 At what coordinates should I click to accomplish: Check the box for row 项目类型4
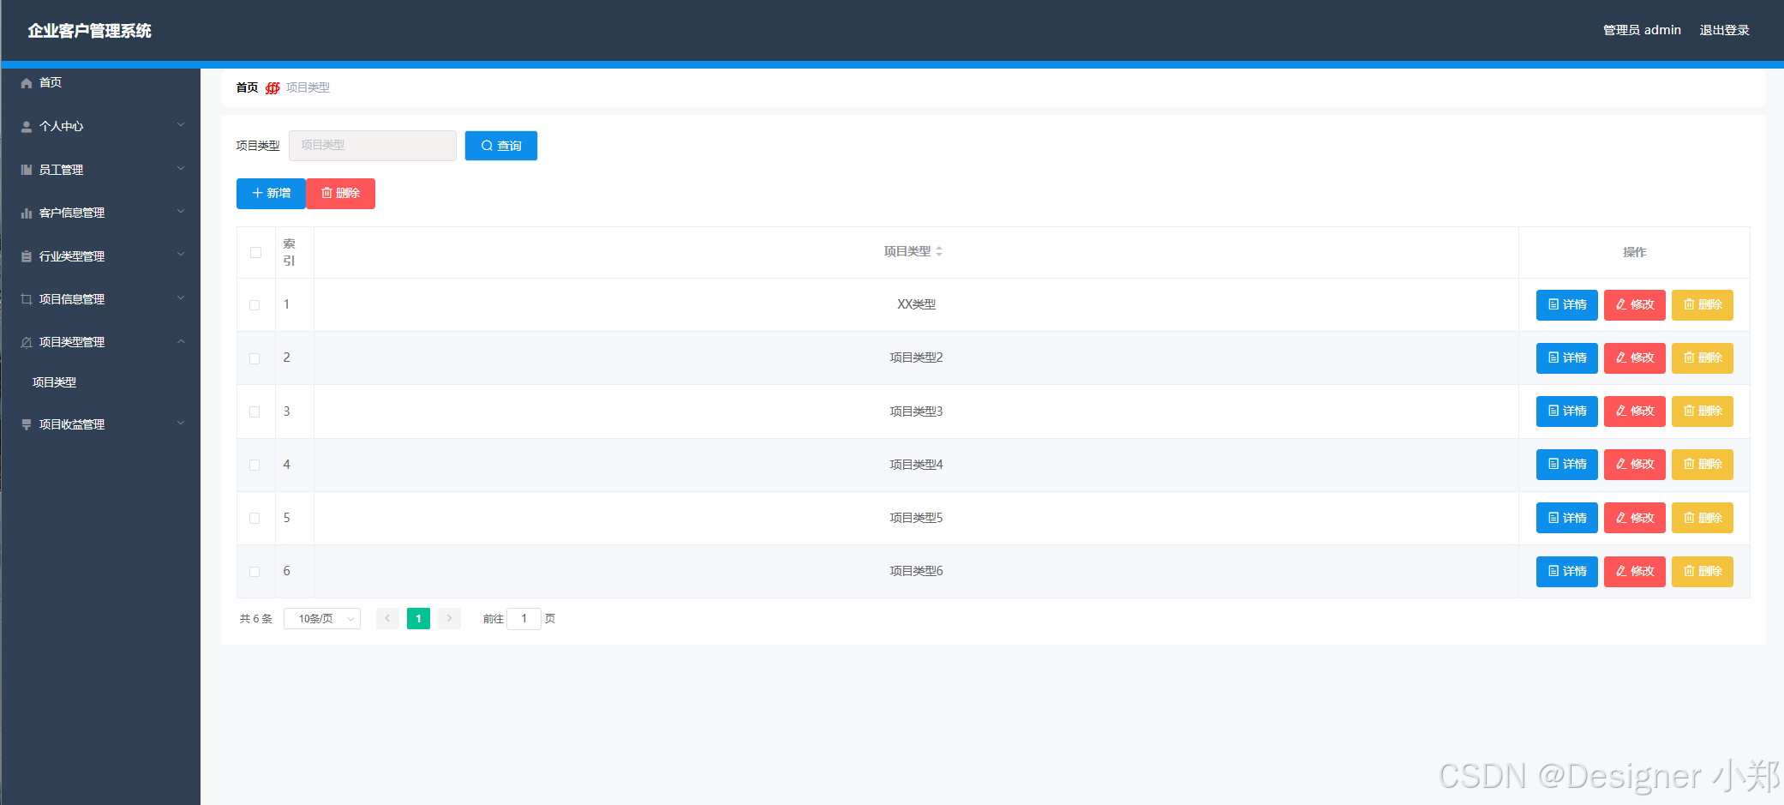[x=254, y=465]
